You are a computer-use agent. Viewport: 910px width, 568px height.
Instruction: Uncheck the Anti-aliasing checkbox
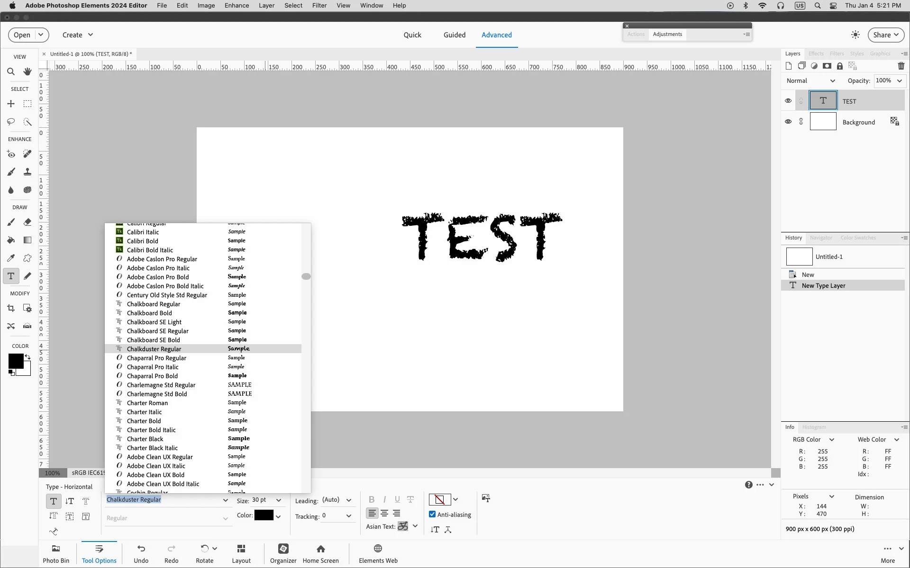(x=432, y=515)
